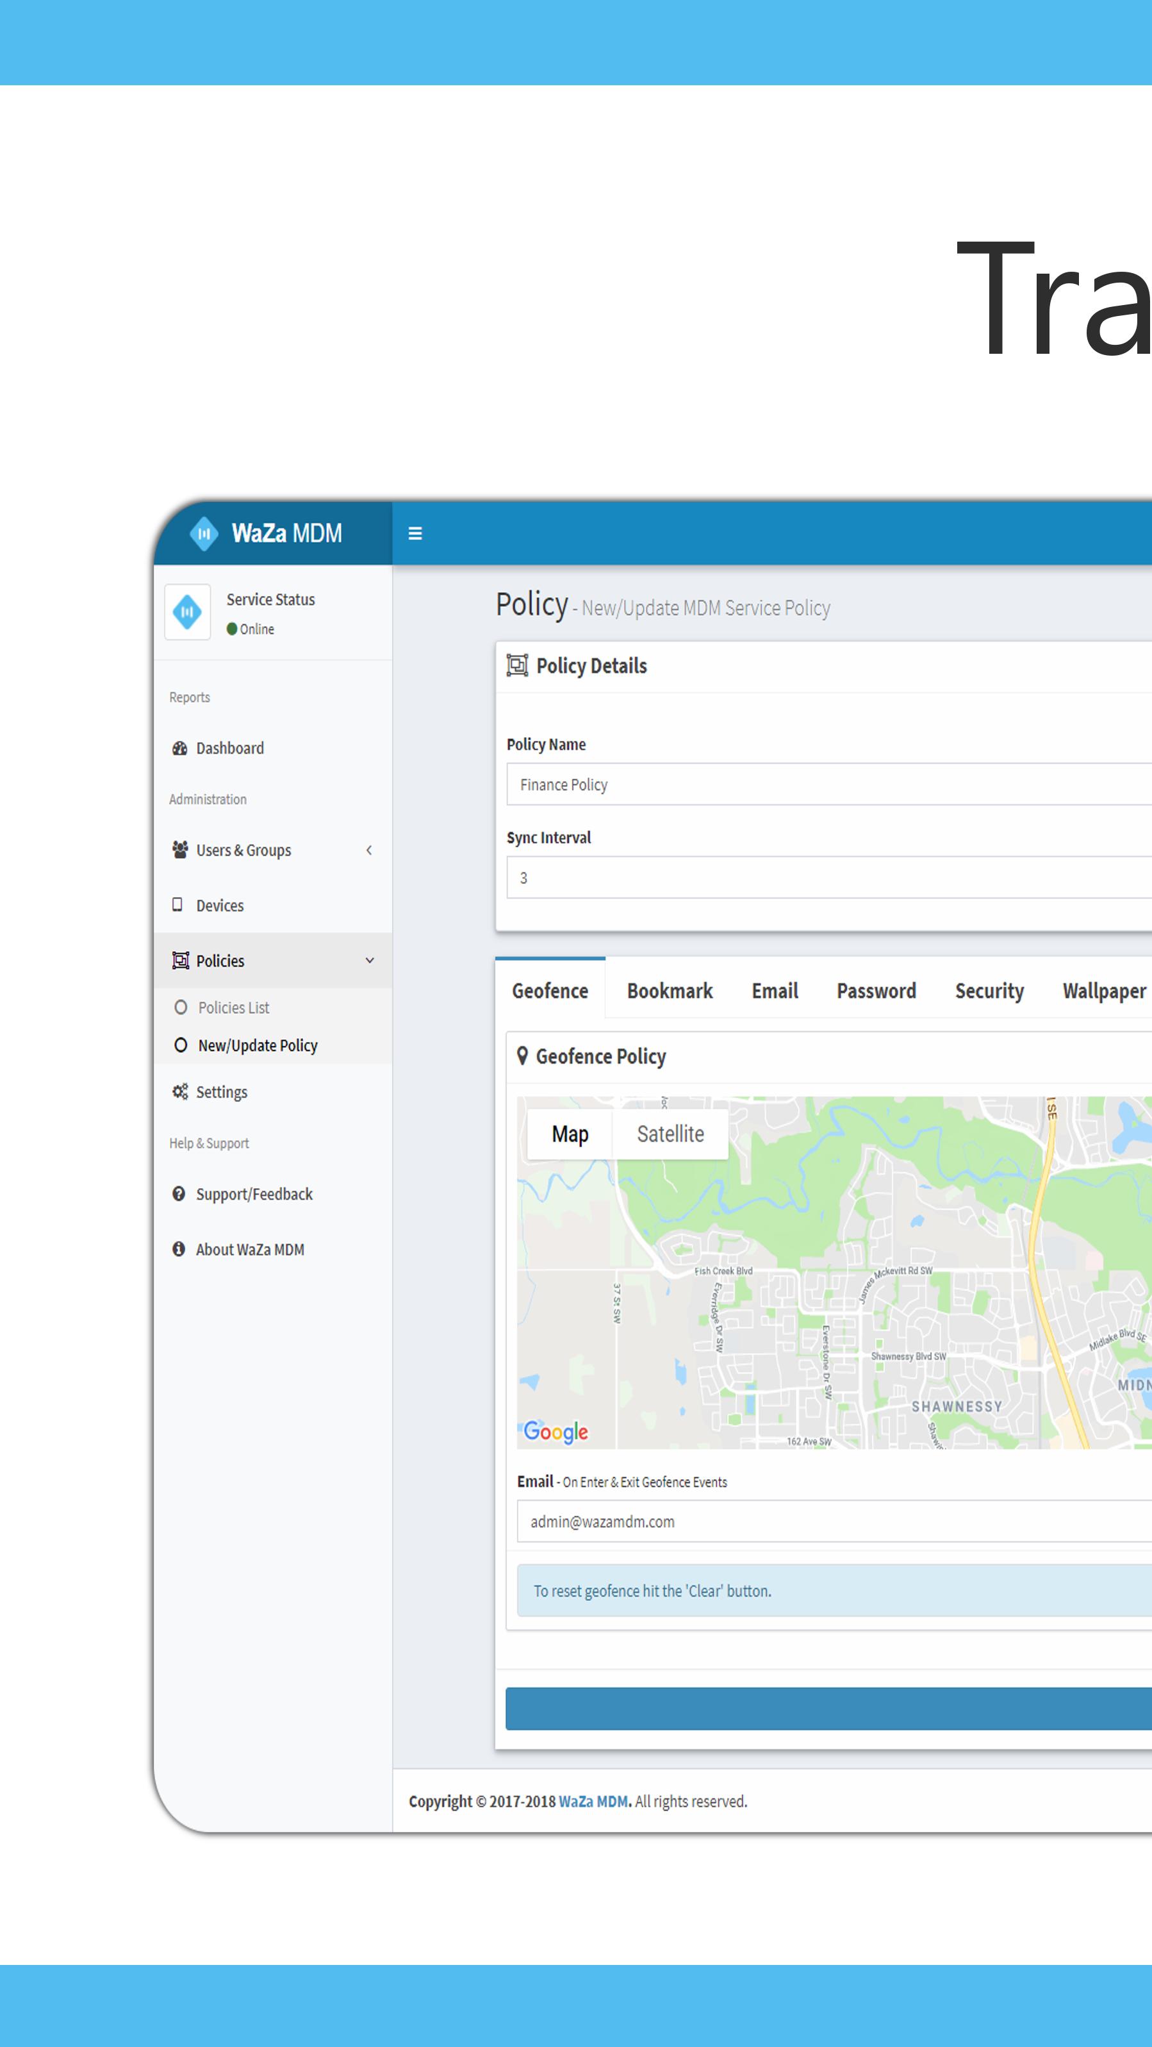Switch to the Wallpaper tab
Image resolution: width=1152 pixels, height=2047 pixels.
tap(1105, 990)
